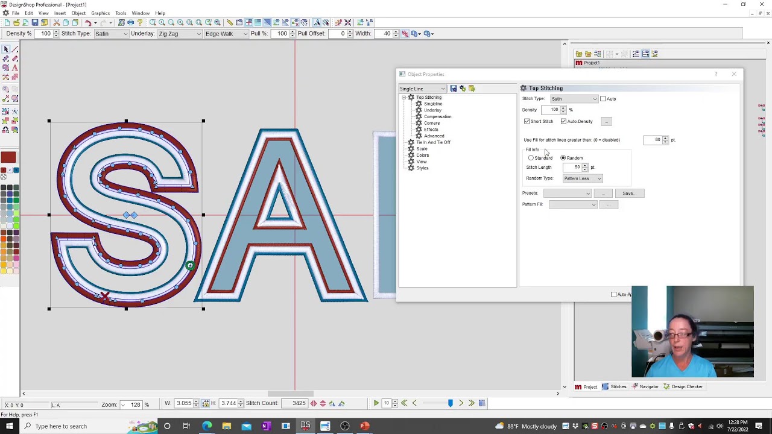This screenshot has width=772, height=434.
Task: Uncheck the Auto-Density checkbox
Action: 563,122
